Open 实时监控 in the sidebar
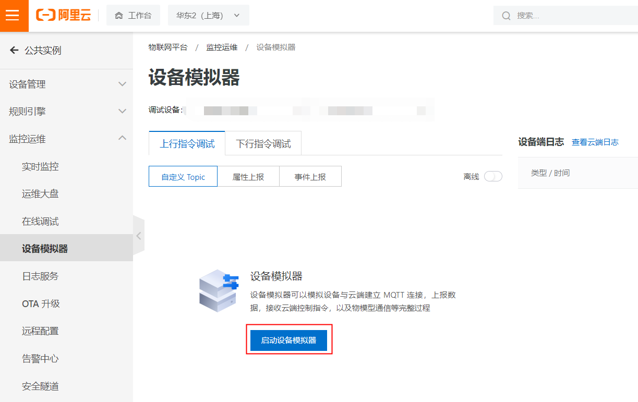This screenshot has width=638, height=402. click(x=40, y=166)
